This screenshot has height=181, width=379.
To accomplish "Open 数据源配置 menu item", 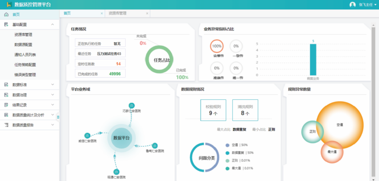I will pyautogui.click(x=23, y=45).
